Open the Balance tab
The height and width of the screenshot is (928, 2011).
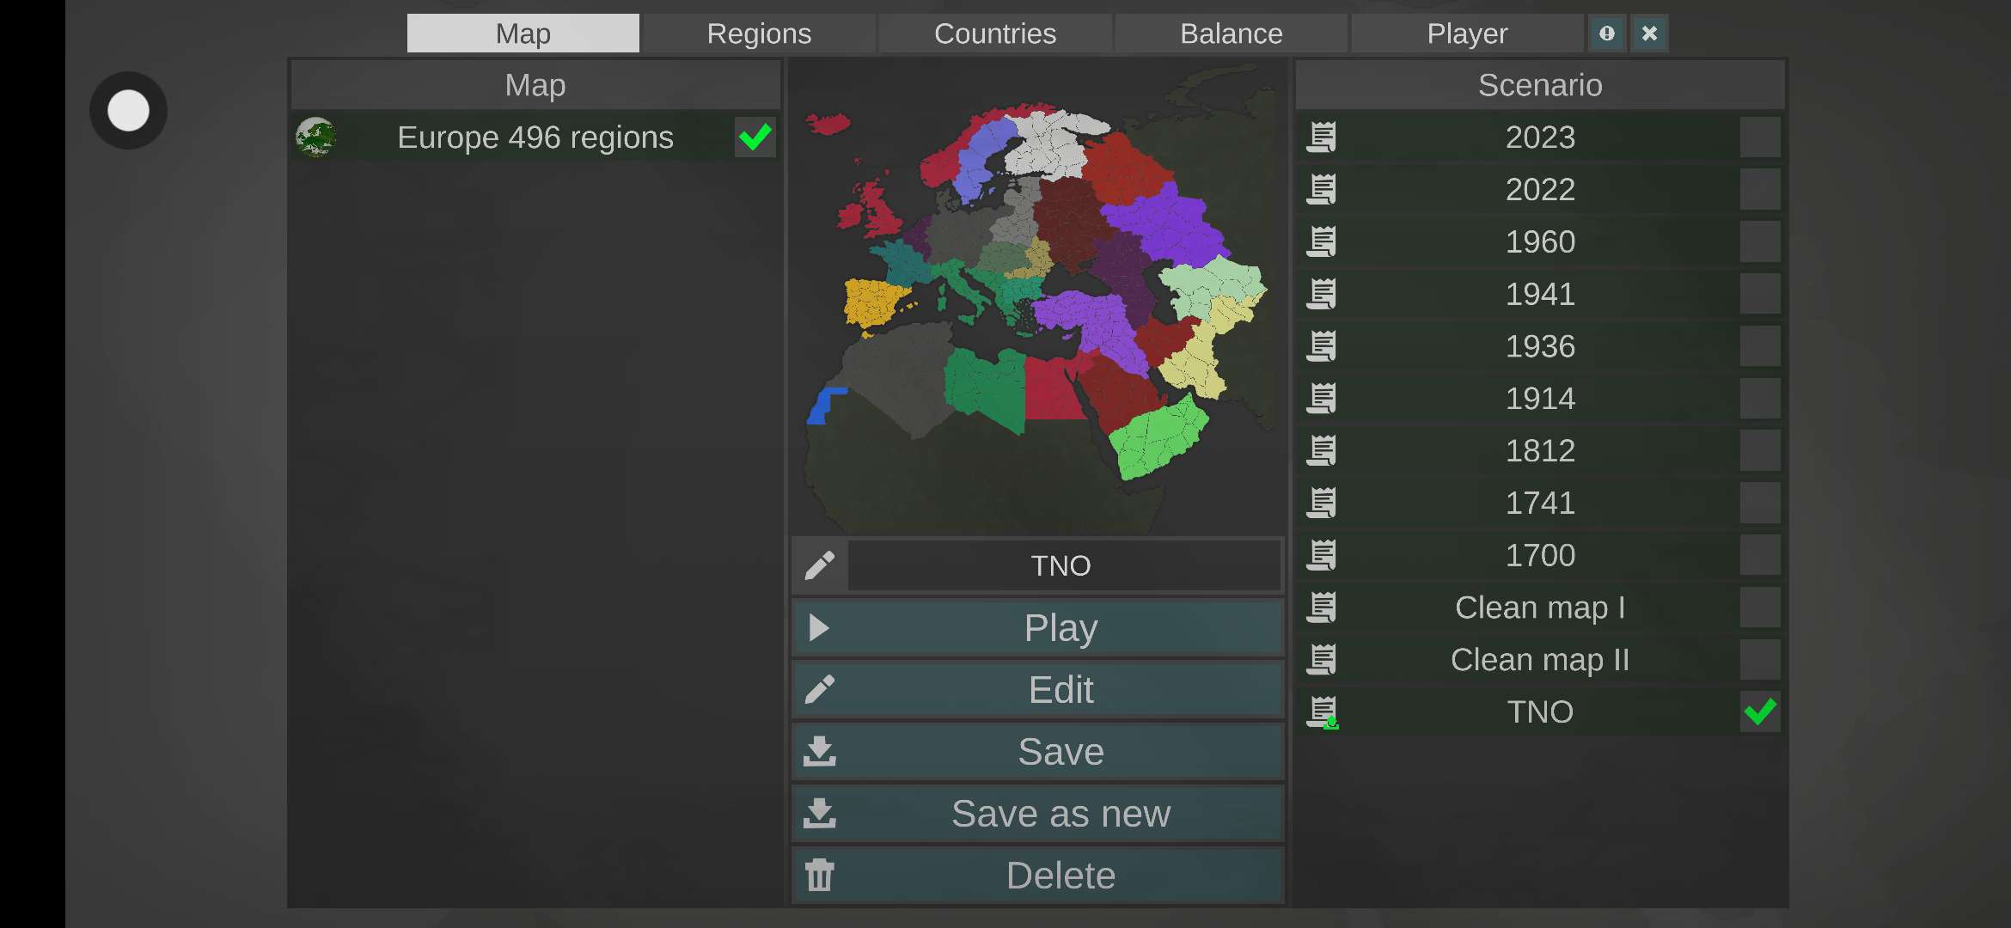click(x=1231, y=34)
